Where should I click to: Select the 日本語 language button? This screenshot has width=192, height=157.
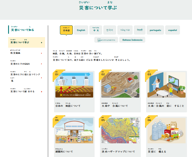coord(66,30)
